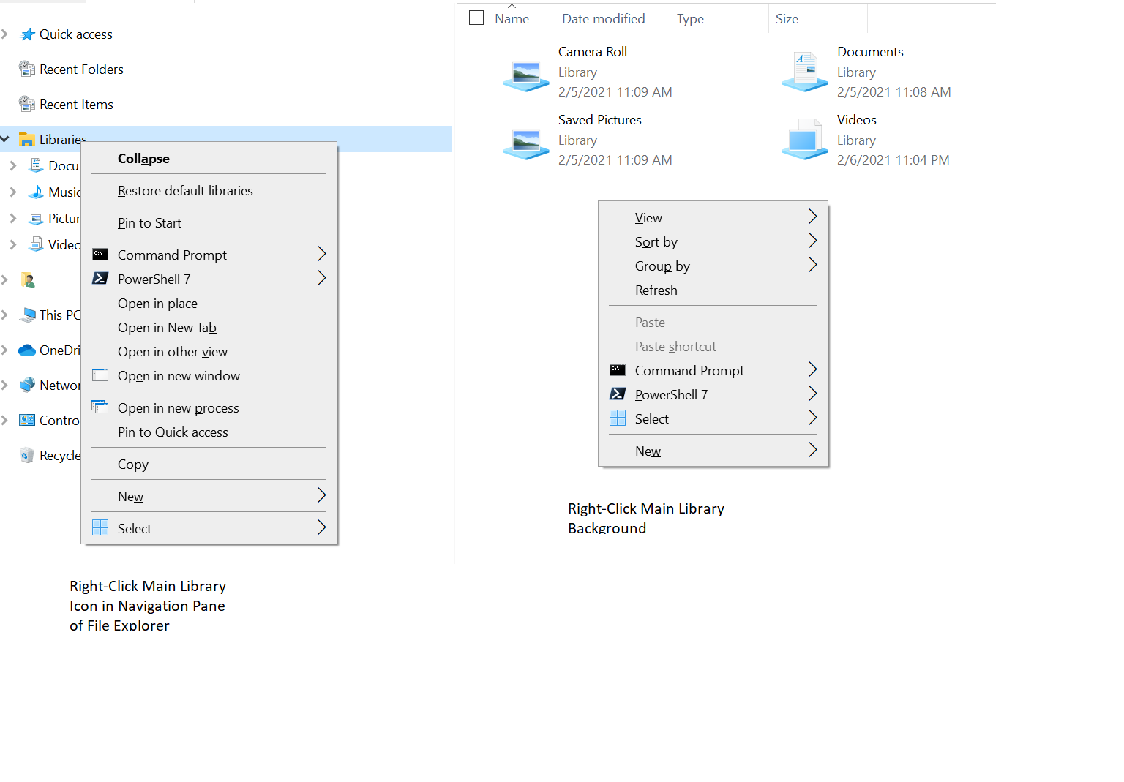Viewport: 1124px width, 782px height.
Task: Click the Select item's Windows icon in background menu
Action: [x=618, y=418]
